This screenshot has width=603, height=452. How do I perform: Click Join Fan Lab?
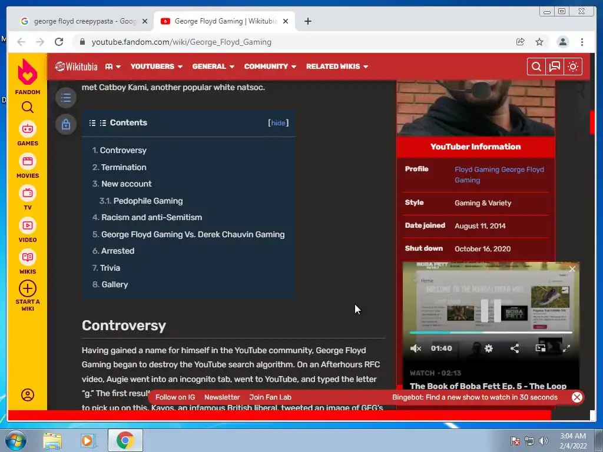(x=270, y=397)
